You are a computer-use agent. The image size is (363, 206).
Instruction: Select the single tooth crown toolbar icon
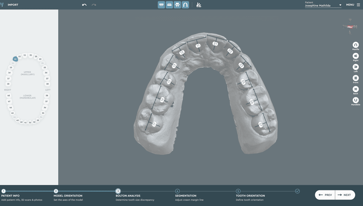pos(178,5)
